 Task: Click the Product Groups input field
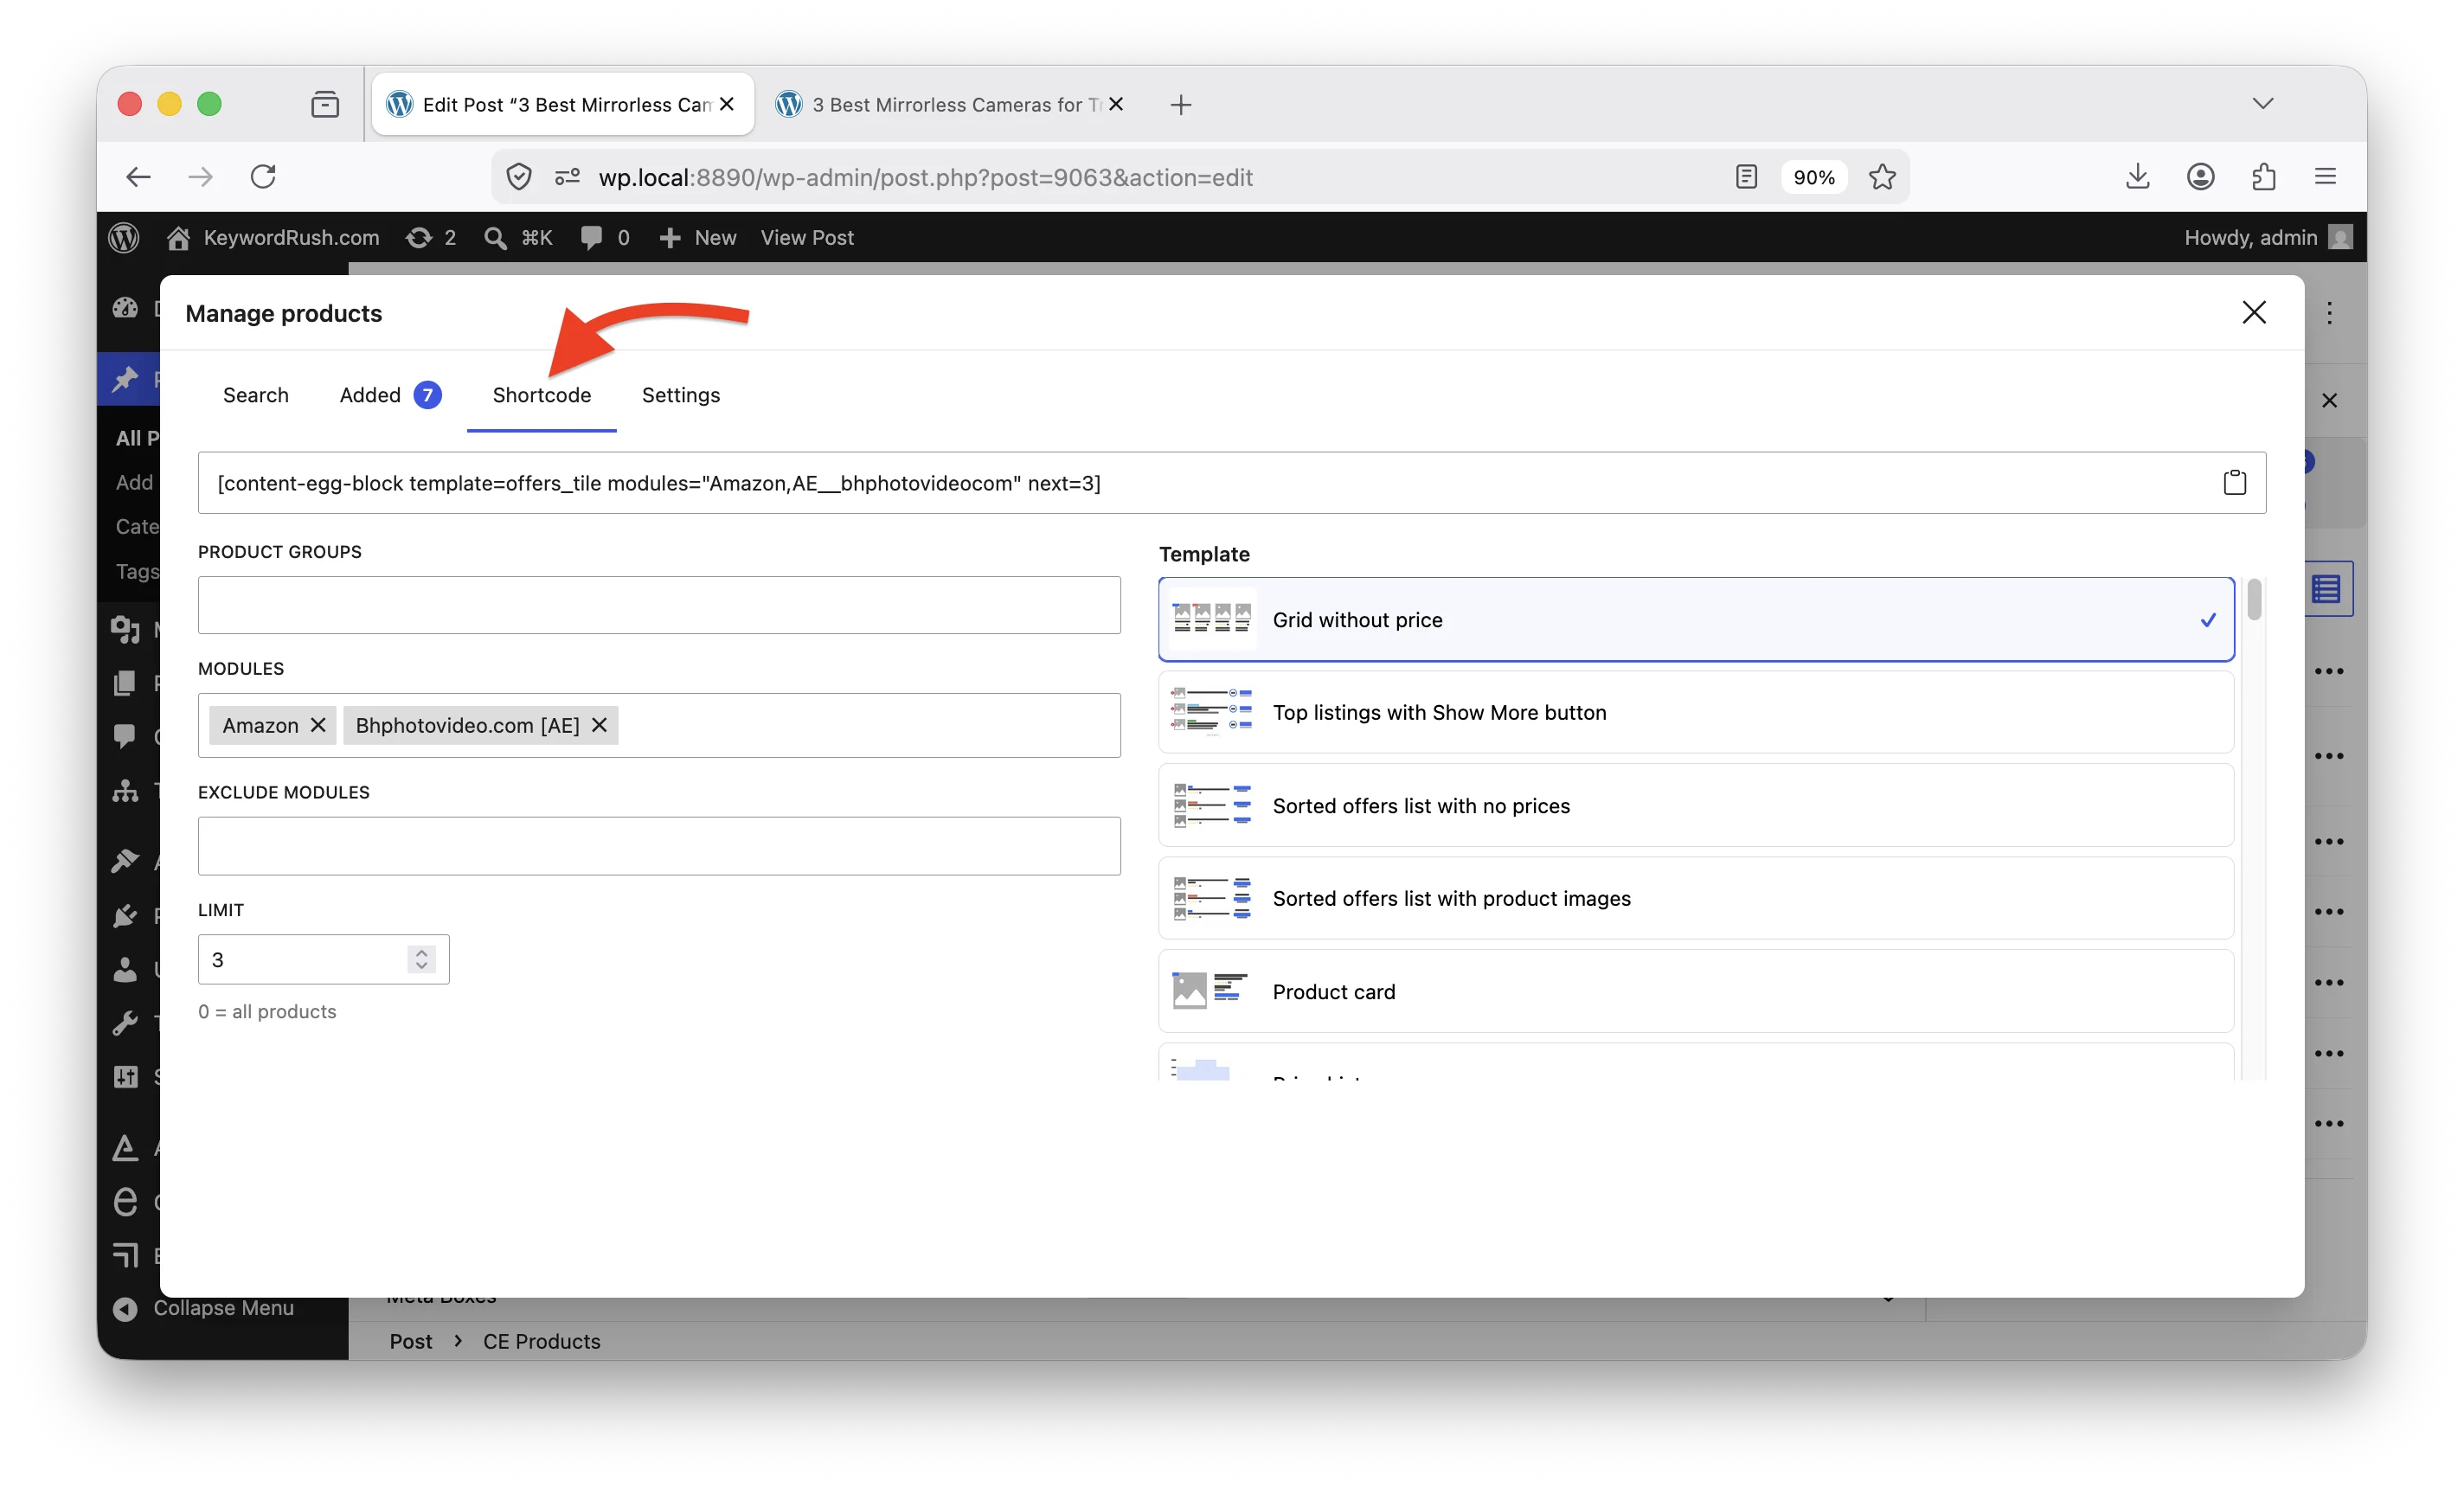(659, 605)
